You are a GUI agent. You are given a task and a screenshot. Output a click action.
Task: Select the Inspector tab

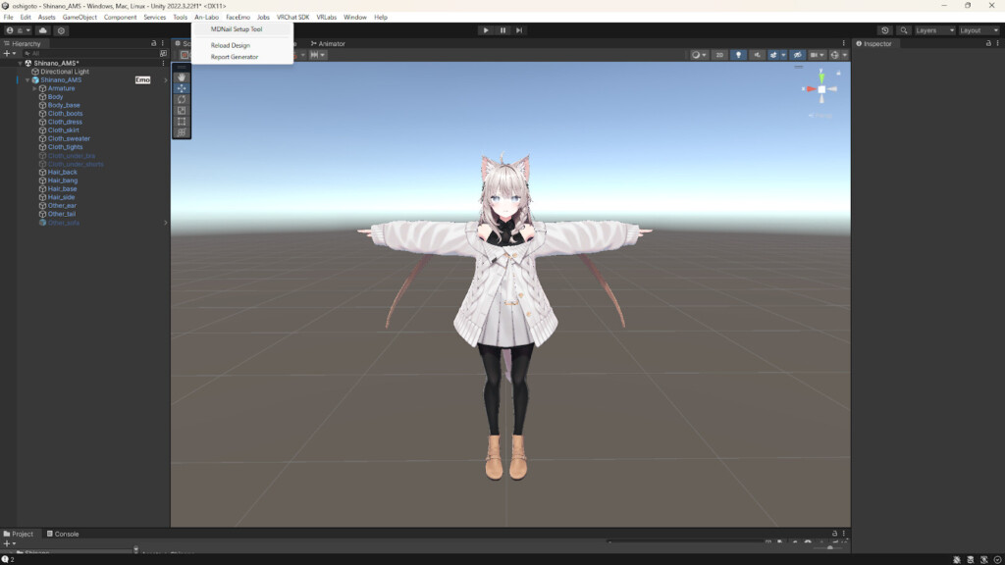(873, 43)
